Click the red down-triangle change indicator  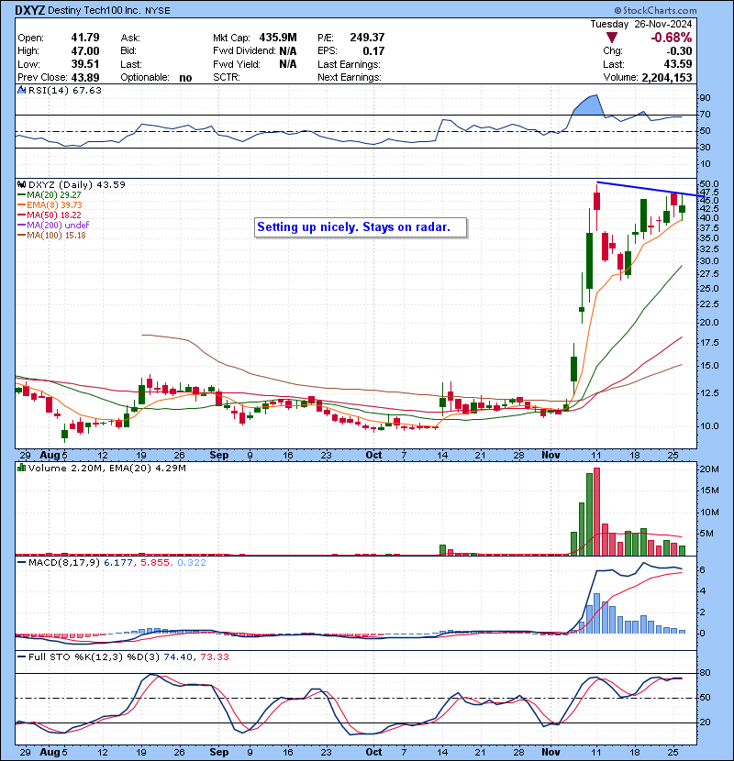(612, 38)
